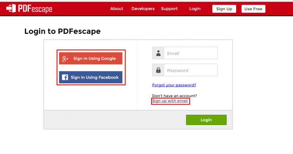Screen dimensions: 293x154
Task: Click the padlock icon beside Password
Action: [x=158, y=70]
